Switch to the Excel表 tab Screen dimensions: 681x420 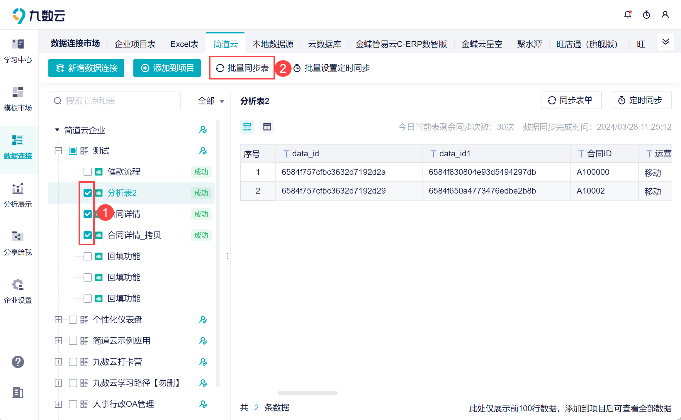tap(184, 44)
